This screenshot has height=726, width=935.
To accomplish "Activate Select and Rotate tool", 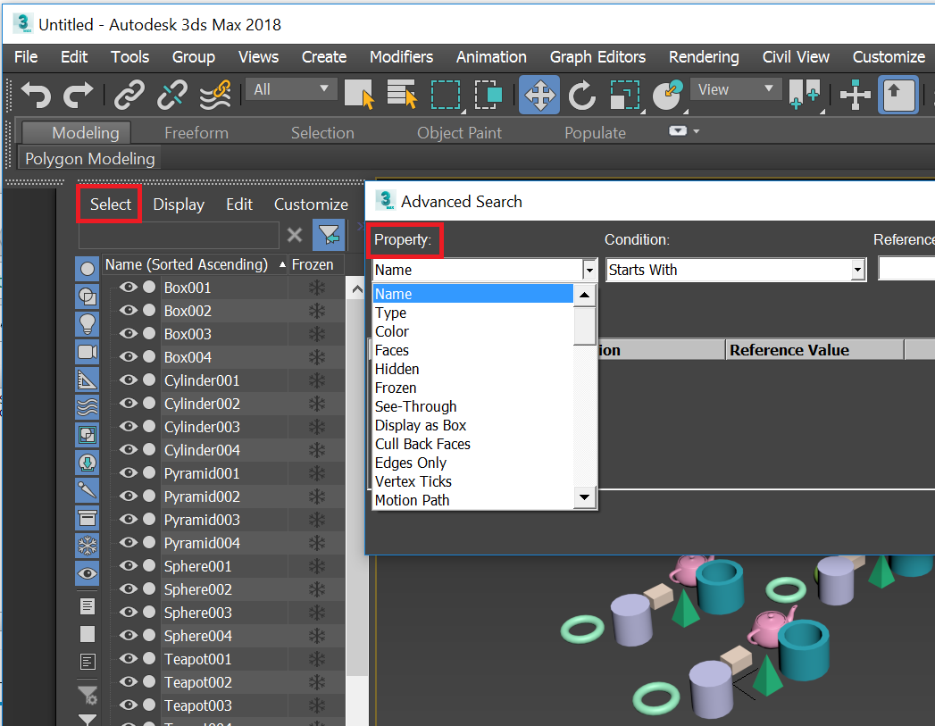I will pos(582,95).
